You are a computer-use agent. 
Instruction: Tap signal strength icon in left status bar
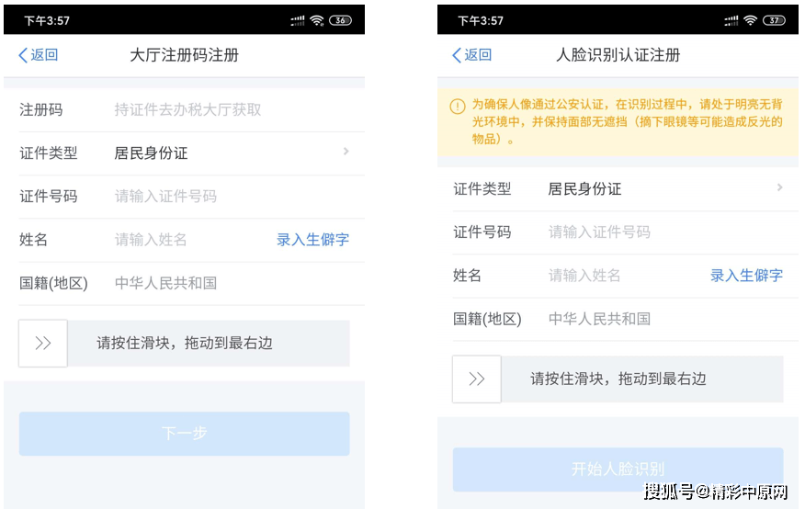coord(297,20)
